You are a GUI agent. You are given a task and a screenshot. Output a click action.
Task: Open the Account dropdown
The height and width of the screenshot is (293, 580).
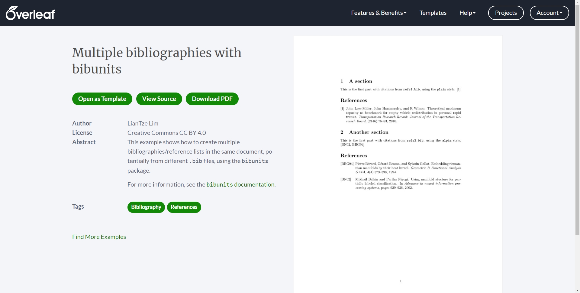[x=549, y=13]
